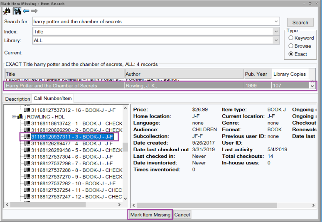322x222 pixels.
Task: Select the Browse search type
Action: [x=291, y=46]
